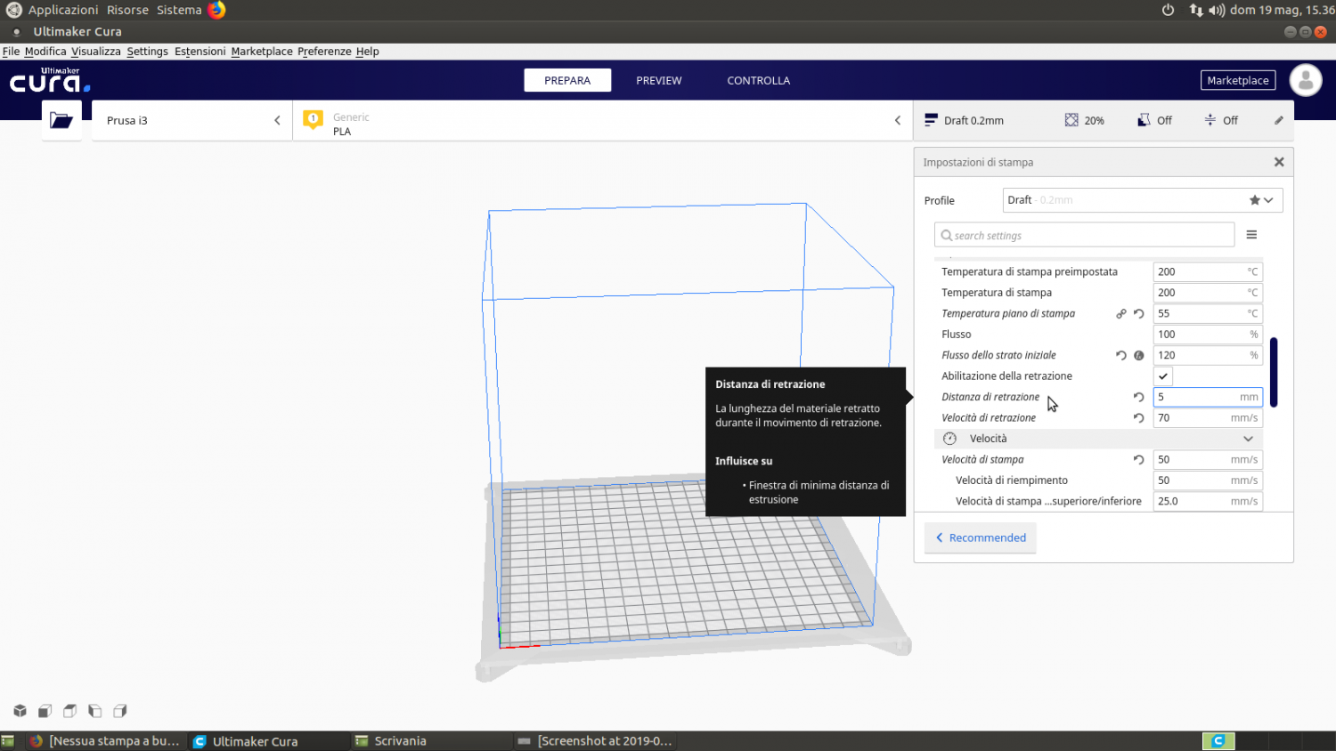Open the Settings menu
This screenshot has width=1336, height=751.
coord(147,52)
